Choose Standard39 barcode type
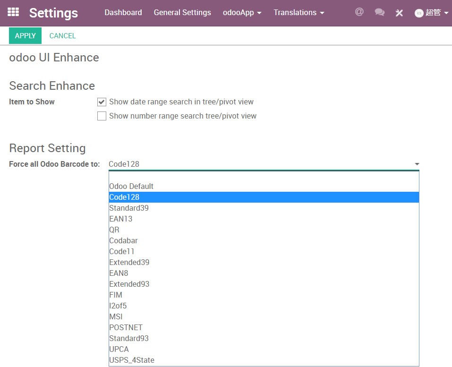The image size is (452, 367). click(129, 208)
